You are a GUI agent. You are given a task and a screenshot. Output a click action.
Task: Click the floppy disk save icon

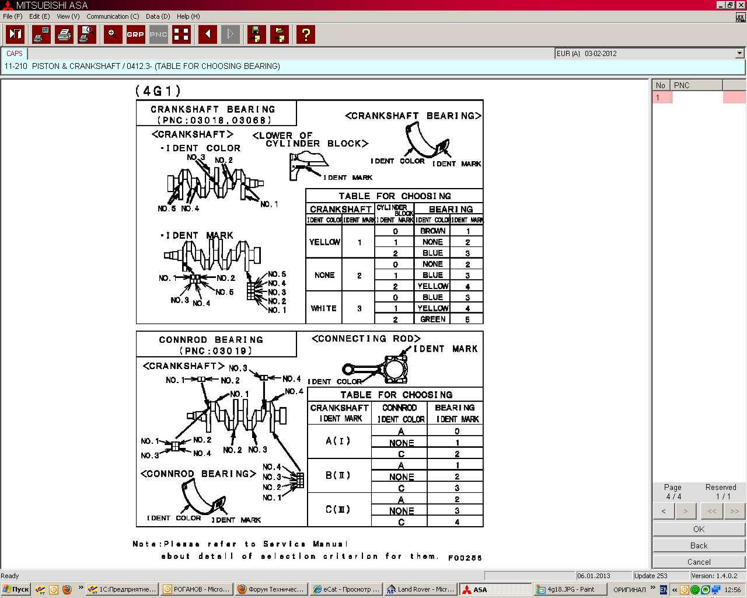(x=256, y=34)
